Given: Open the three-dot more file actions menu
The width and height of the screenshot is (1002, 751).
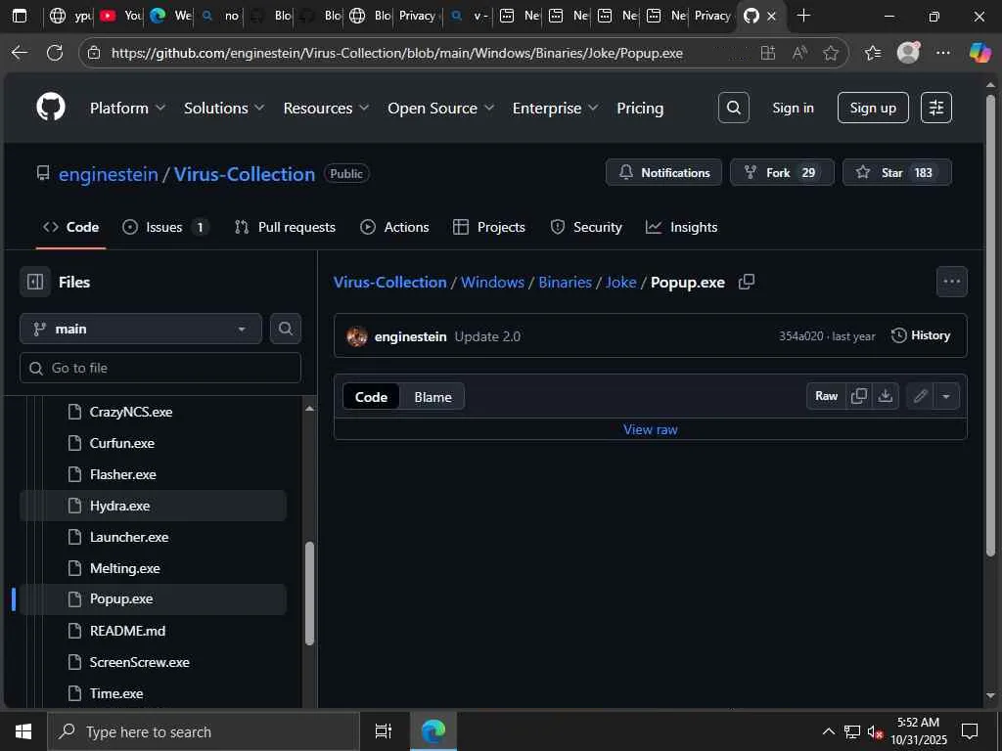Looking at the screenshot, I should point(951,282).
